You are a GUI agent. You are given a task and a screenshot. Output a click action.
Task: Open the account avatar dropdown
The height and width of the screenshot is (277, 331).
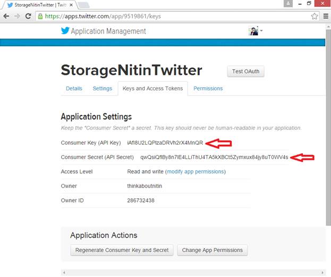[256, 31]
